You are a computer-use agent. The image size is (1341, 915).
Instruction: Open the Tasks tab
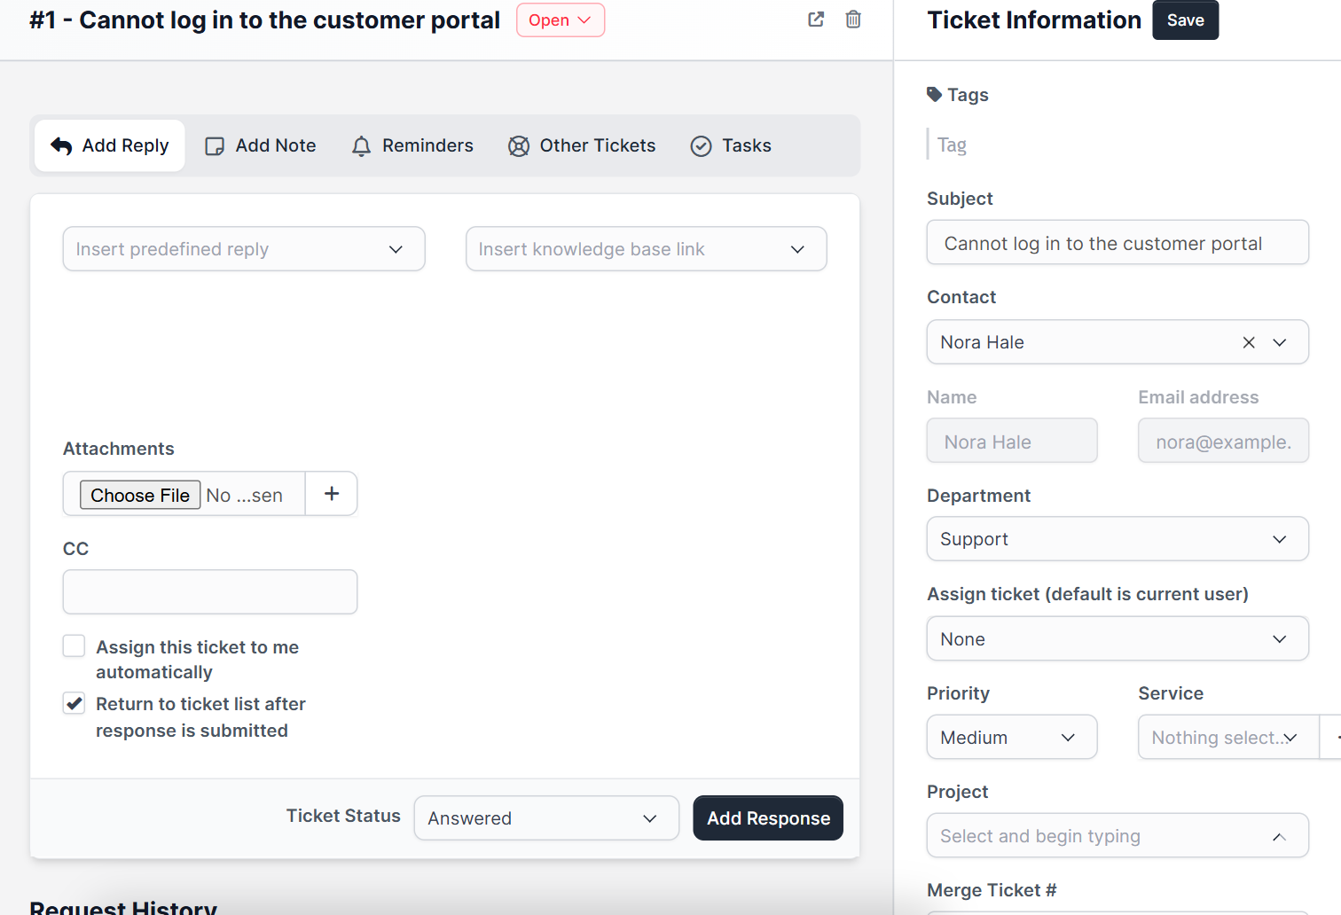click(x=731, y=145)
